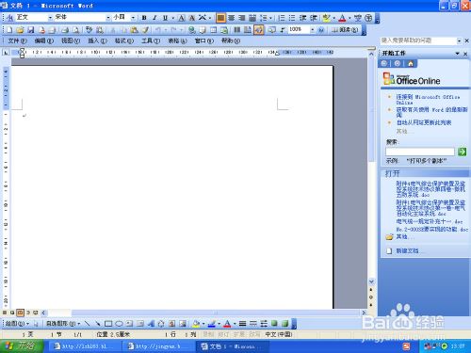Screen dimensions: 471x353
Task: Click the Undo arrow icon
Action: click(x=158, y=30)
